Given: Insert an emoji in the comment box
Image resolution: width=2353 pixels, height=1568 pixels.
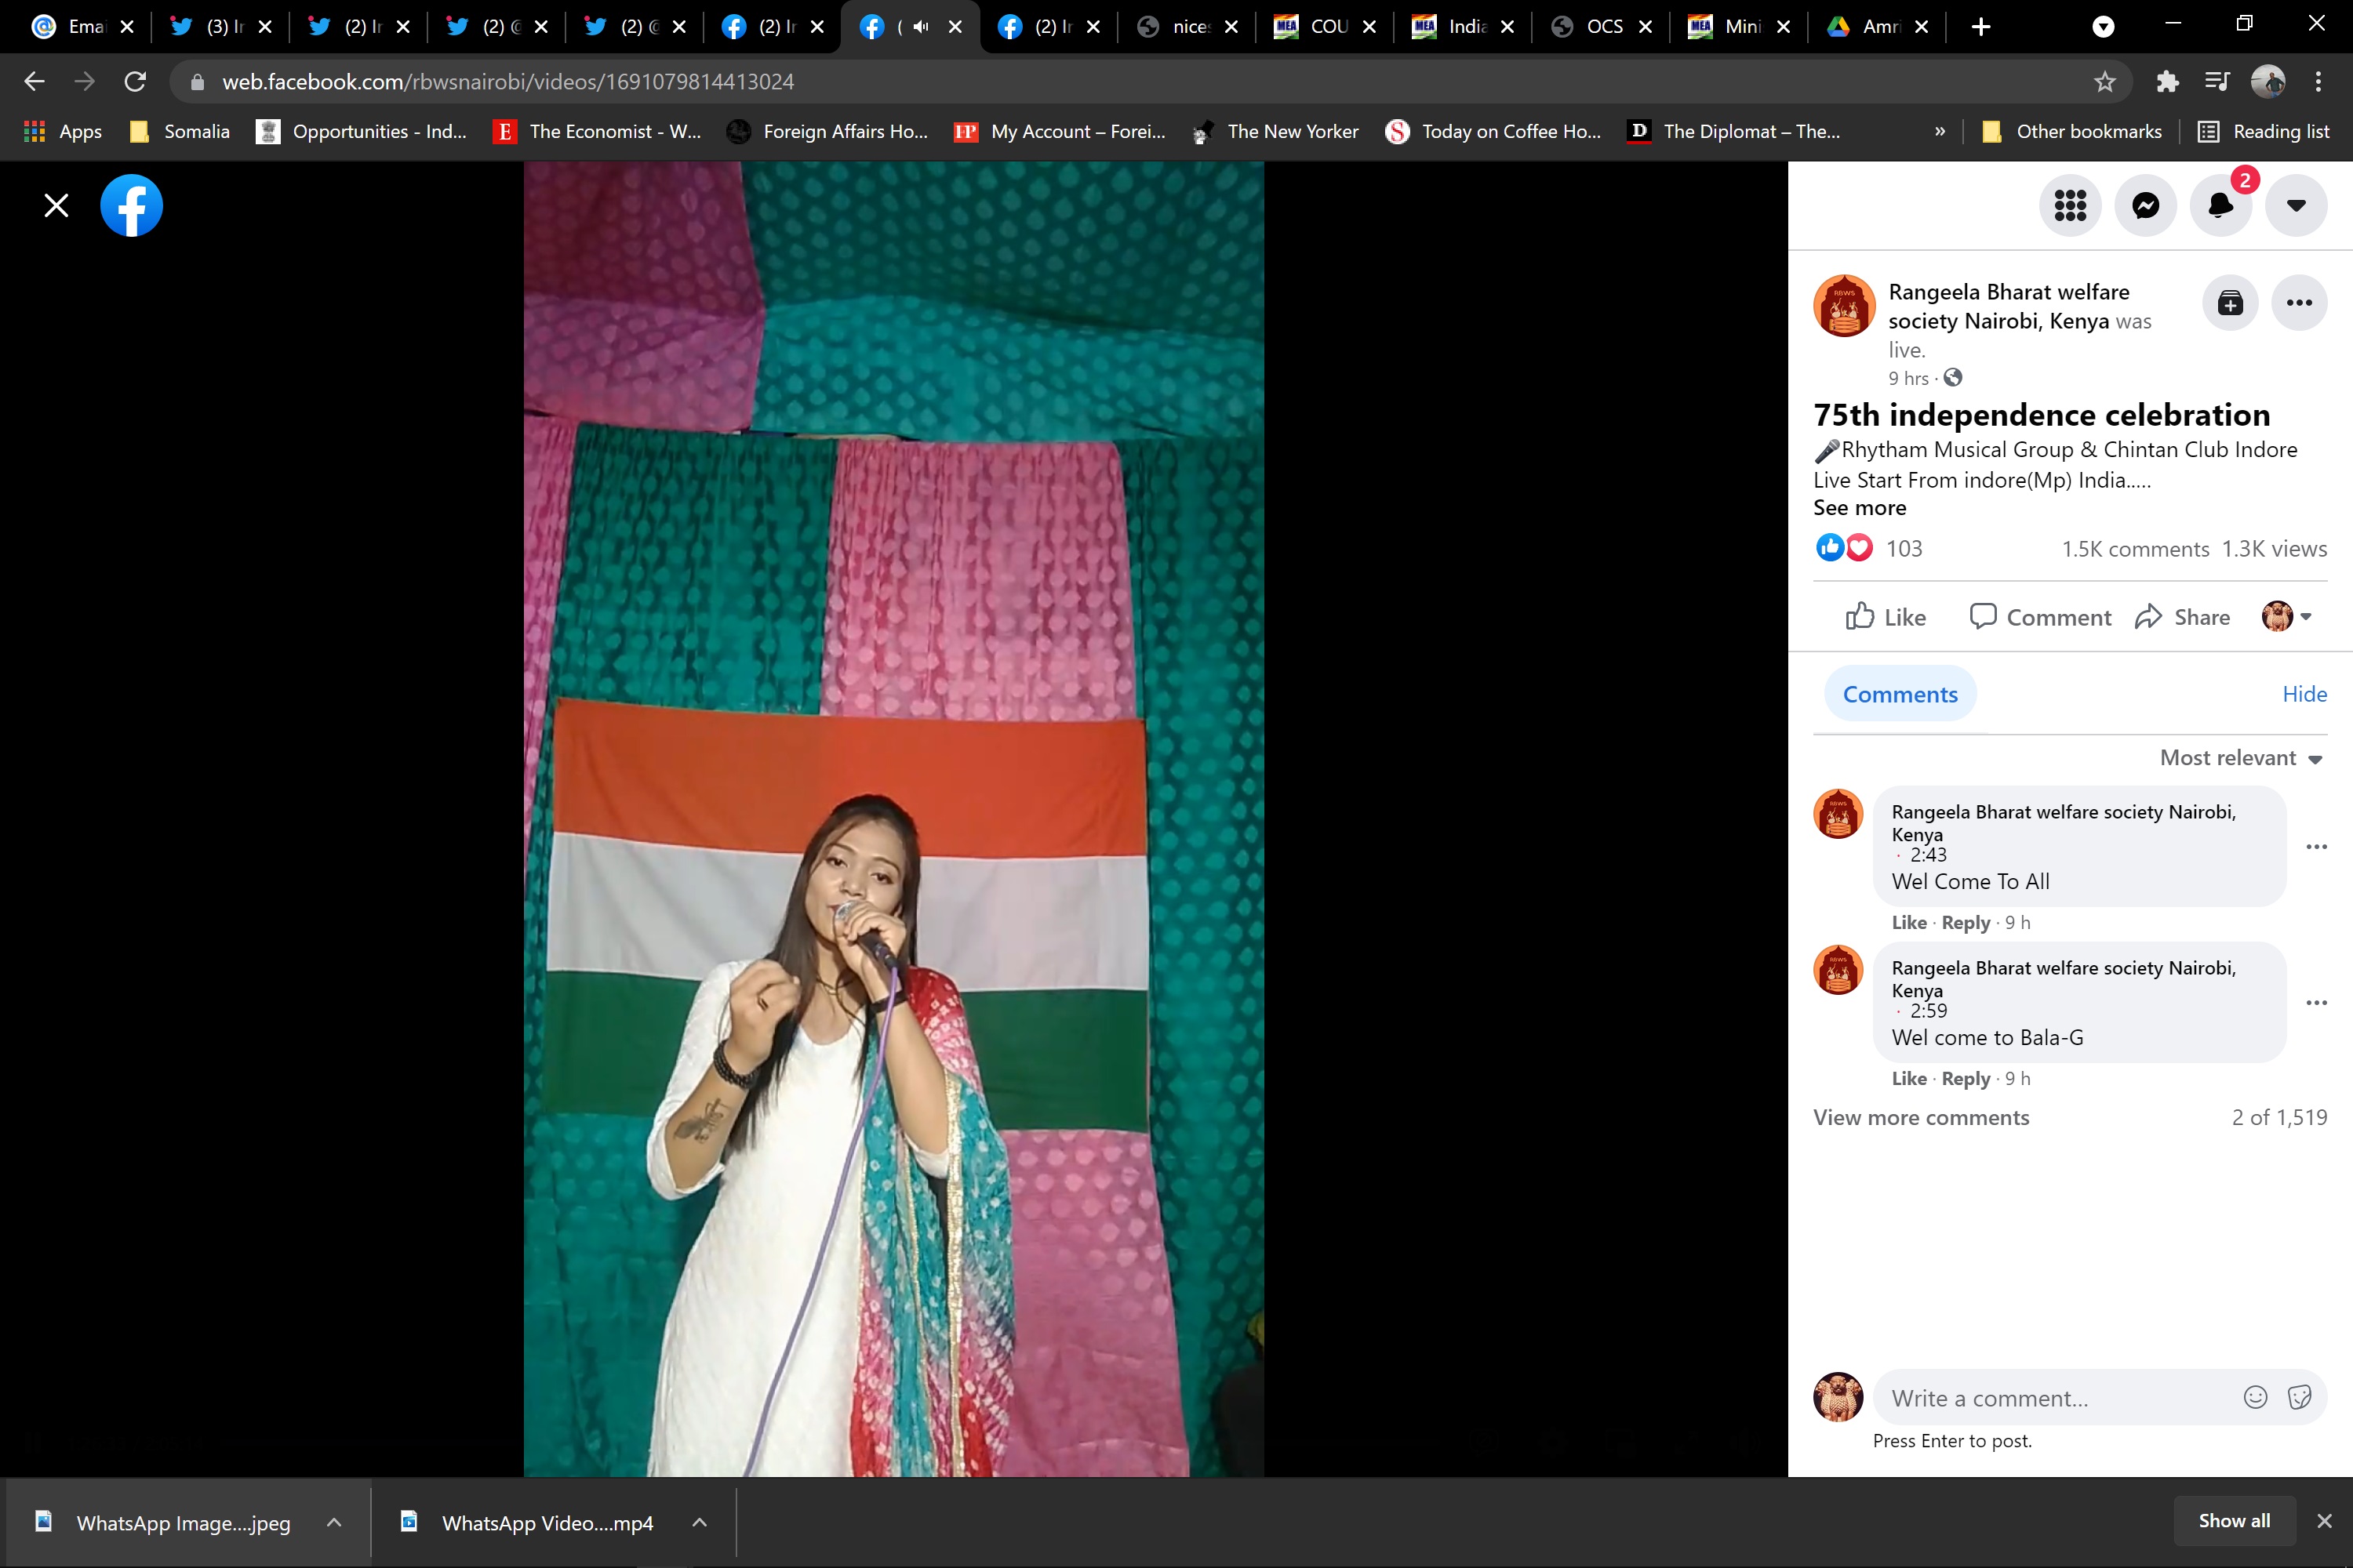Looking at the screenshot, I should pos(2255,1397).
